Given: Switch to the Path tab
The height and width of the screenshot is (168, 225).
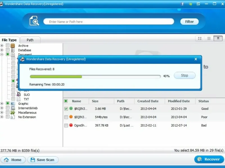Looking at the screenshot, I should [30, 40].
